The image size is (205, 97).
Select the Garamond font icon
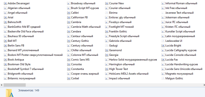(x=107, y=50)
